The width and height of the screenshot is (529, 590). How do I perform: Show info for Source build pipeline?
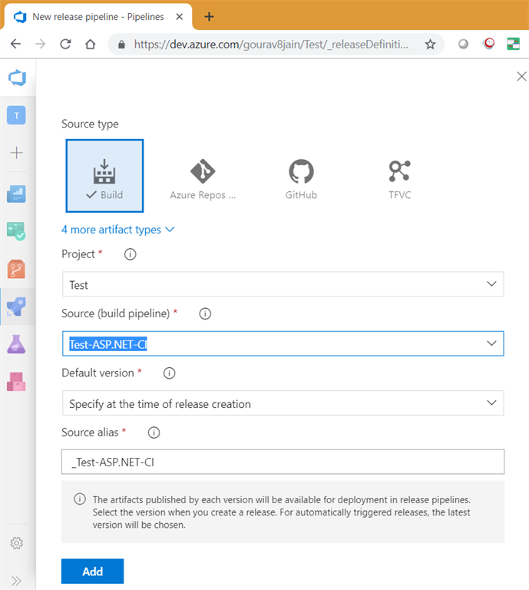click(x=205, y=313)
